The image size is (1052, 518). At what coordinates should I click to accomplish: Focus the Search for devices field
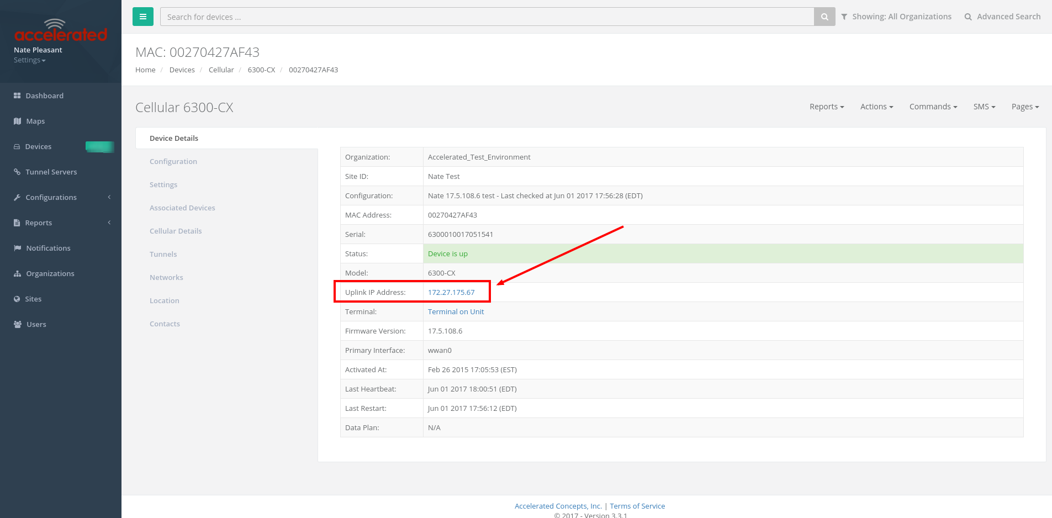[487, 17]
